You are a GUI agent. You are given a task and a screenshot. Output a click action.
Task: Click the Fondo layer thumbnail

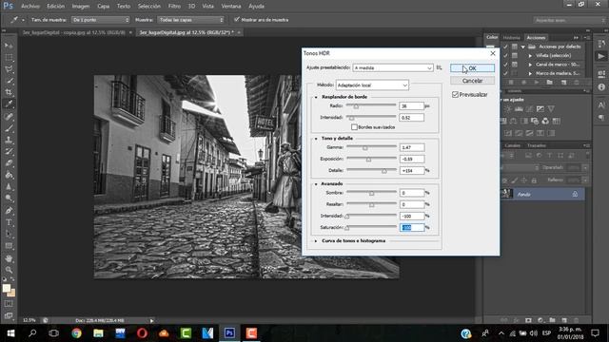pos(506,194)
